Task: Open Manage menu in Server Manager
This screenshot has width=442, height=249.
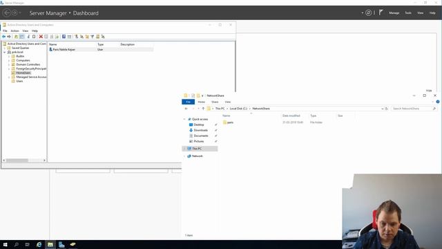Action: point(394,13)
